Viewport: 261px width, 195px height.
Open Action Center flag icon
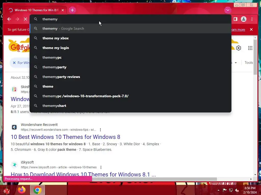(225, 190)
